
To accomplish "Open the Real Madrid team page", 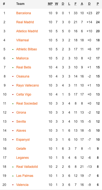I will pos(25,22).
